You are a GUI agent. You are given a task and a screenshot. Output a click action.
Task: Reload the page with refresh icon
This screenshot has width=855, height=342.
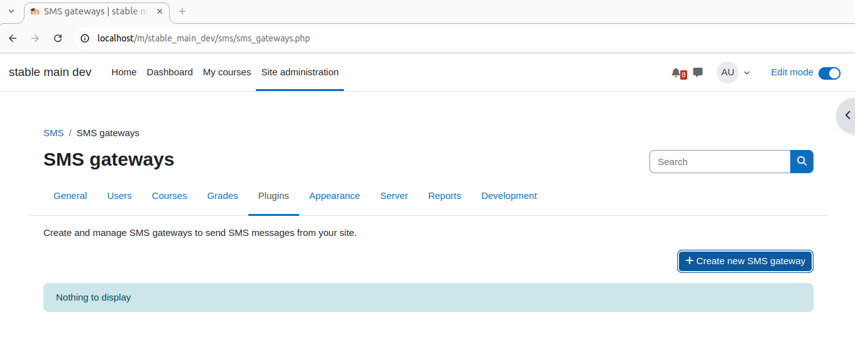pos(58,38)
